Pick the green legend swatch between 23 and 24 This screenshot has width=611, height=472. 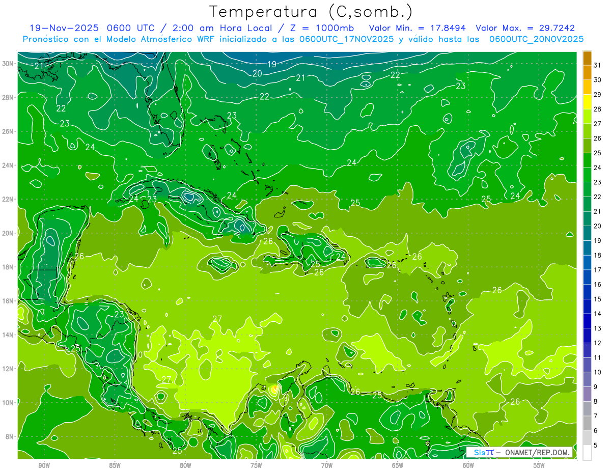(x=587, y=175)
